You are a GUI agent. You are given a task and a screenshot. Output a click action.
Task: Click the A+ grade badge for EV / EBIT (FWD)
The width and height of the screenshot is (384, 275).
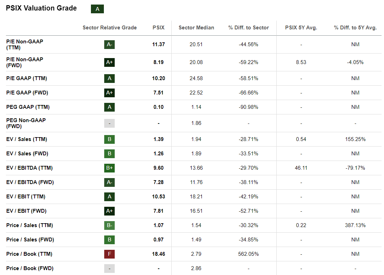click(x=109, y=211)
